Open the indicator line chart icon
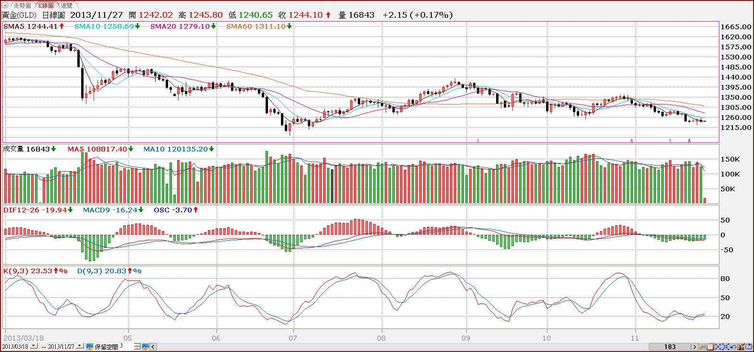This screenshot has width=754, height=352. [x=703, y=347]
